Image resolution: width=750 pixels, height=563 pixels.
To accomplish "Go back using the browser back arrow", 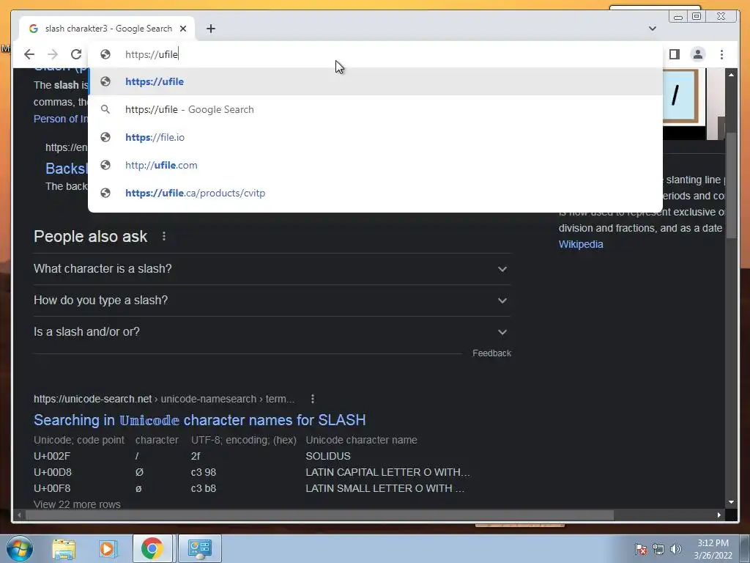I will 29,54.
